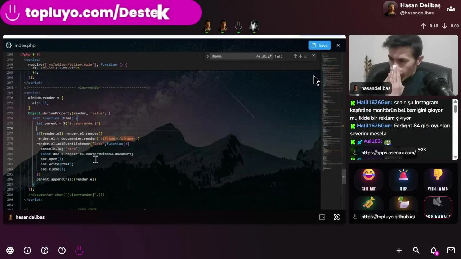The height and width of the screenshot is (259, 461).
Task: Play the YUHLAMA thumbs-down sound effect
Action: [x=438, y=180]
